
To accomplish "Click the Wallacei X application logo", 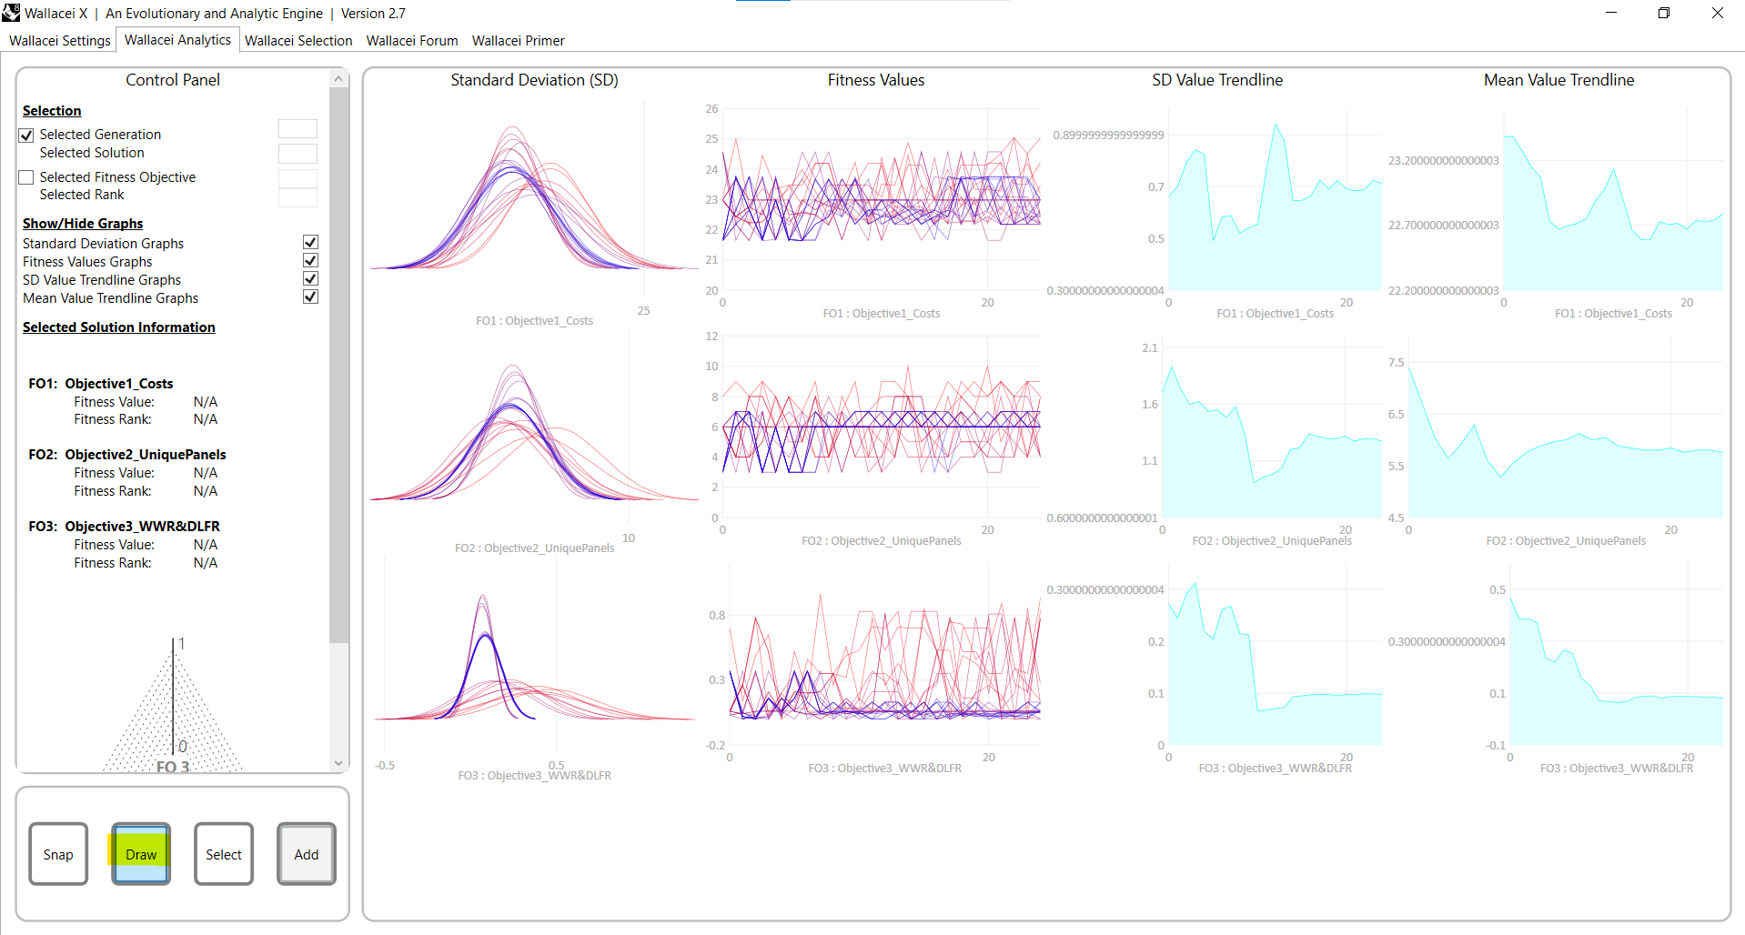I will (11, 13).
